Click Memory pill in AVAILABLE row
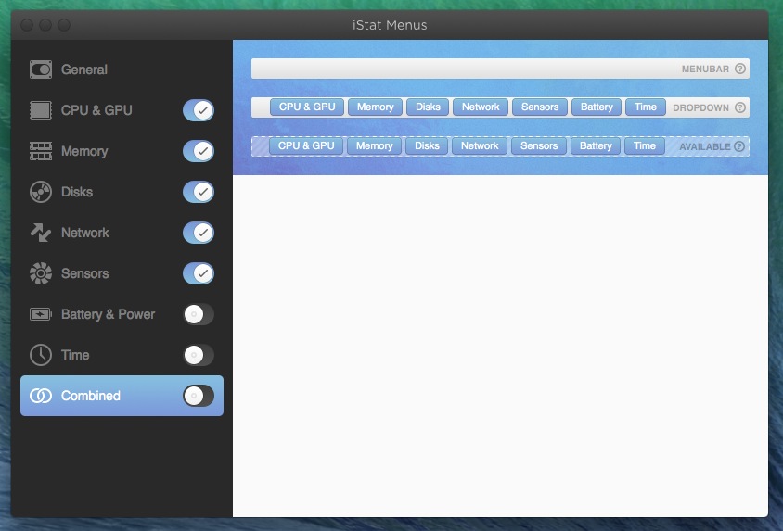The height and width of the screenshot is (531, 783). coord(374,146)
